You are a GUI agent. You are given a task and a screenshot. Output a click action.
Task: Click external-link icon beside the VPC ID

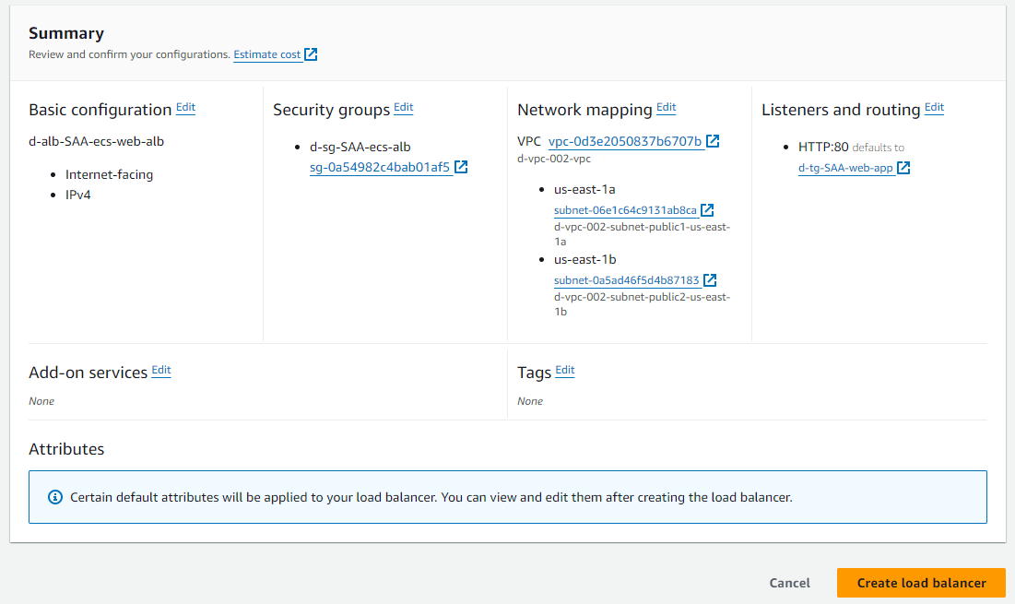coord(713,141)
